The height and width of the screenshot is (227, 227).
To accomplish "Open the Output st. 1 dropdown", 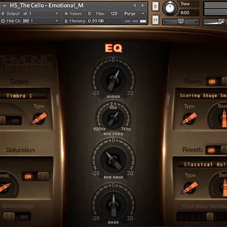I will (30, 14).
